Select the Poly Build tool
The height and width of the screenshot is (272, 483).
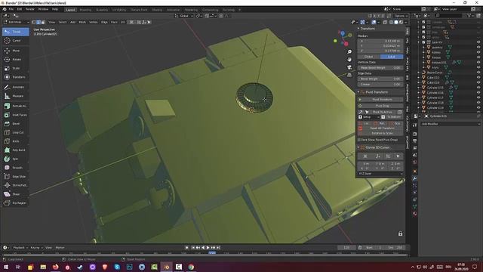15,150
